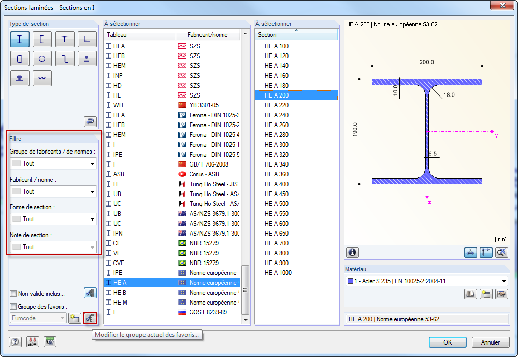
Task: Enable the Groupe des favoris checkbox
Action: tap(13, 306)
